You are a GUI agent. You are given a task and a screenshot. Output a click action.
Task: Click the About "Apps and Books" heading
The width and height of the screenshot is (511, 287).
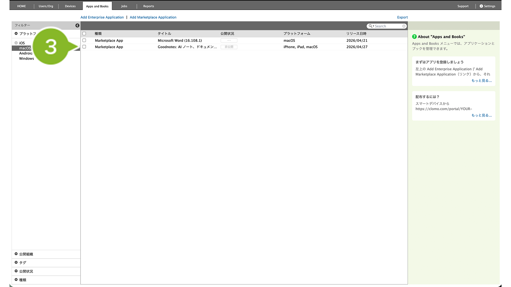(x=441, y=37)
